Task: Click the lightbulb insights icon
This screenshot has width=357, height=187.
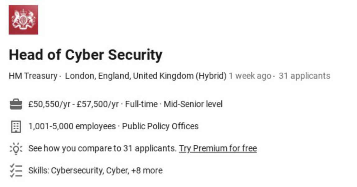Action: click(16, 149)
